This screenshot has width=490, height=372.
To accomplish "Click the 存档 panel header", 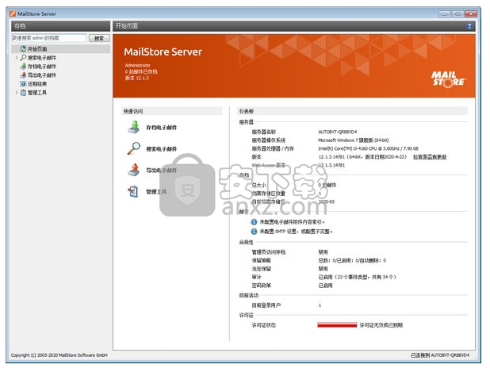I will pos(60,26).
